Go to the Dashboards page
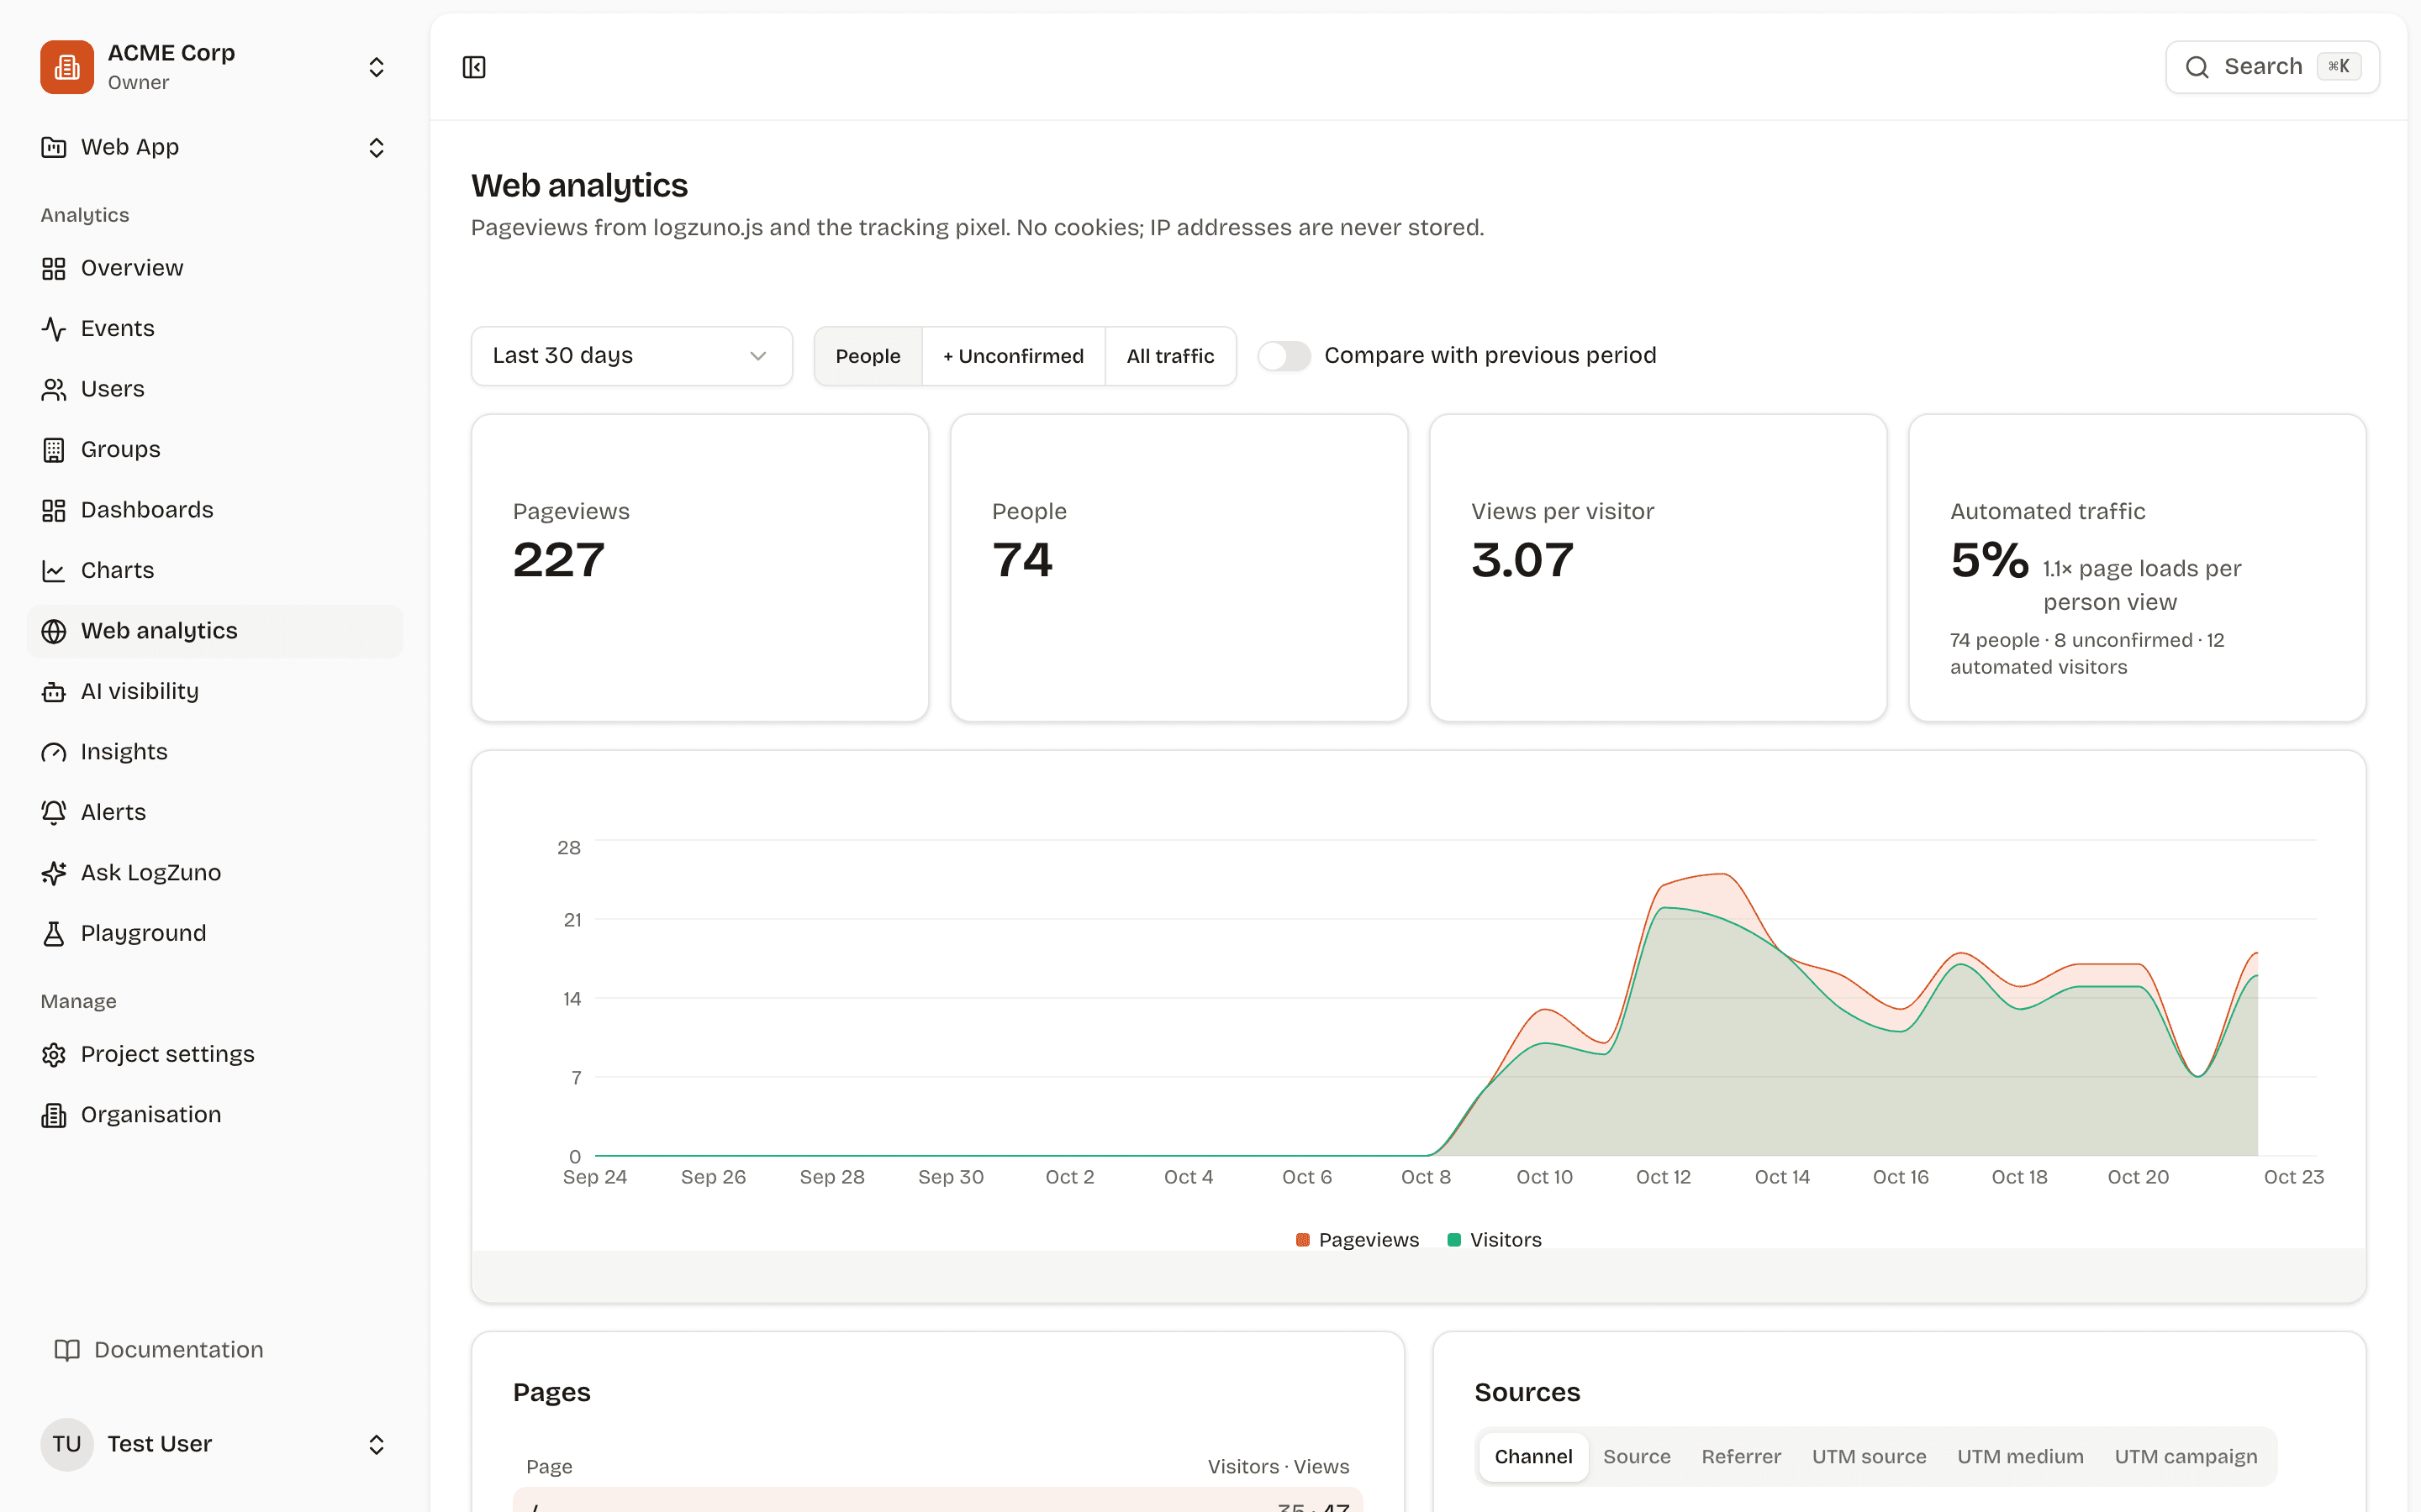 click(215, 510)
